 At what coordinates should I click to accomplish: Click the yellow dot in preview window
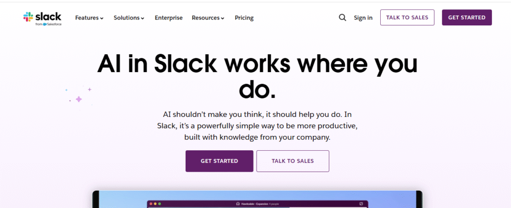[155, 204]
